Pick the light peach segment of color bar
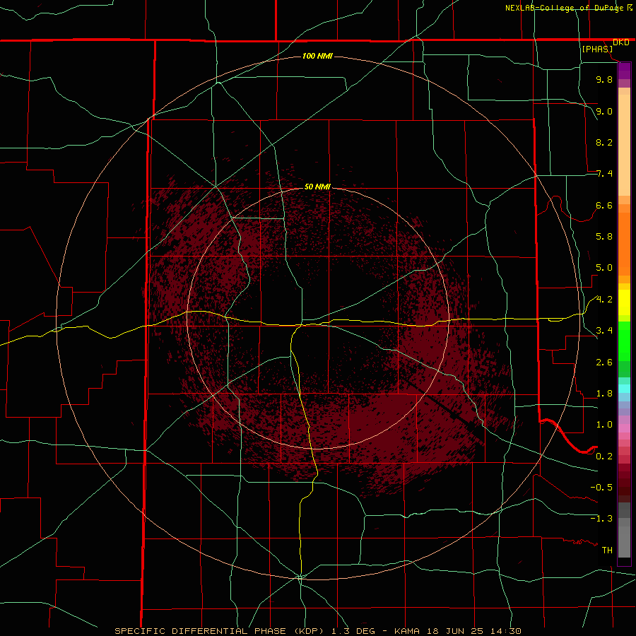The height and width of the screenshot is (636, 636). click(x=624, y=145)
